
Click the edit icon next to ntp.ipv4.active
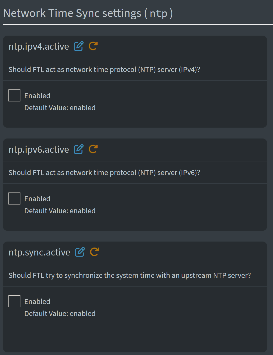coord(79,46)
